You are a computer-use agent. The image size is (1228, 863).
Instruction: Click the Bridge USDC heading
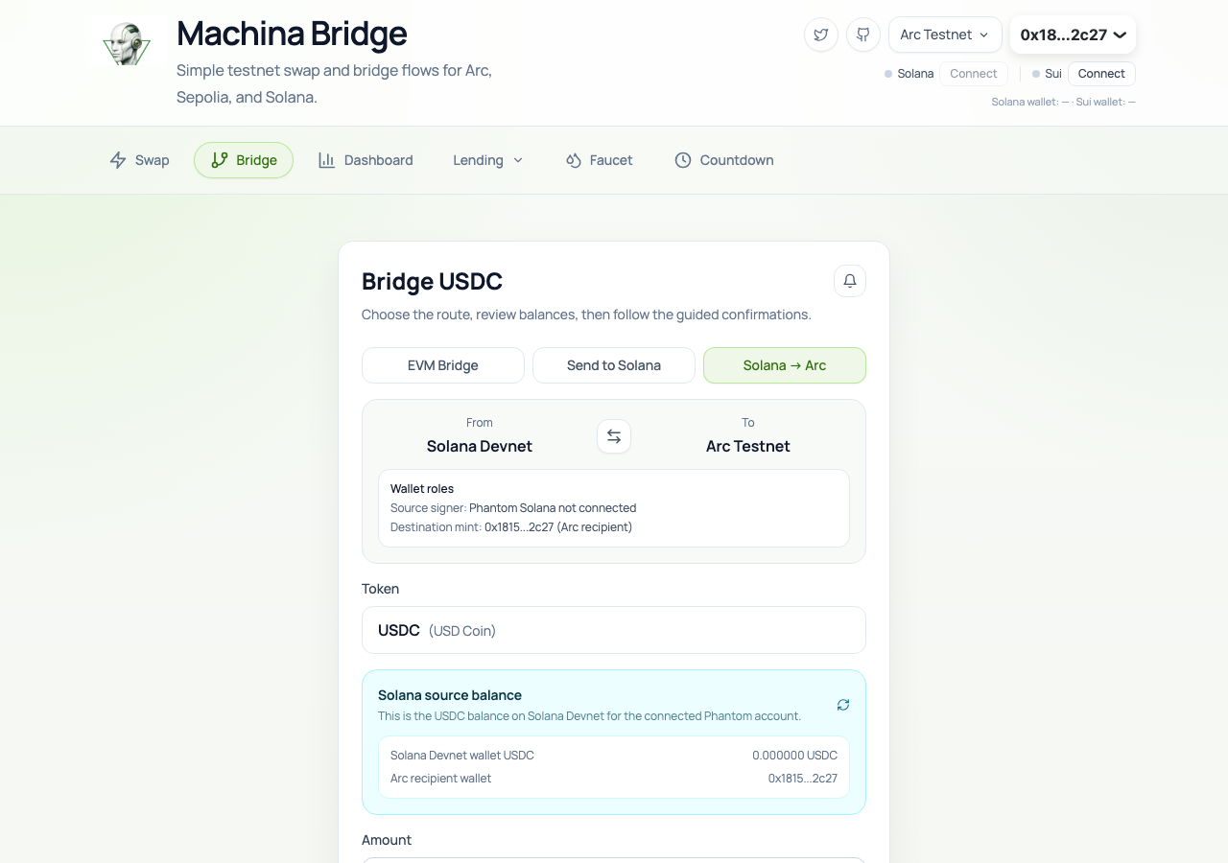click(432, 281)
